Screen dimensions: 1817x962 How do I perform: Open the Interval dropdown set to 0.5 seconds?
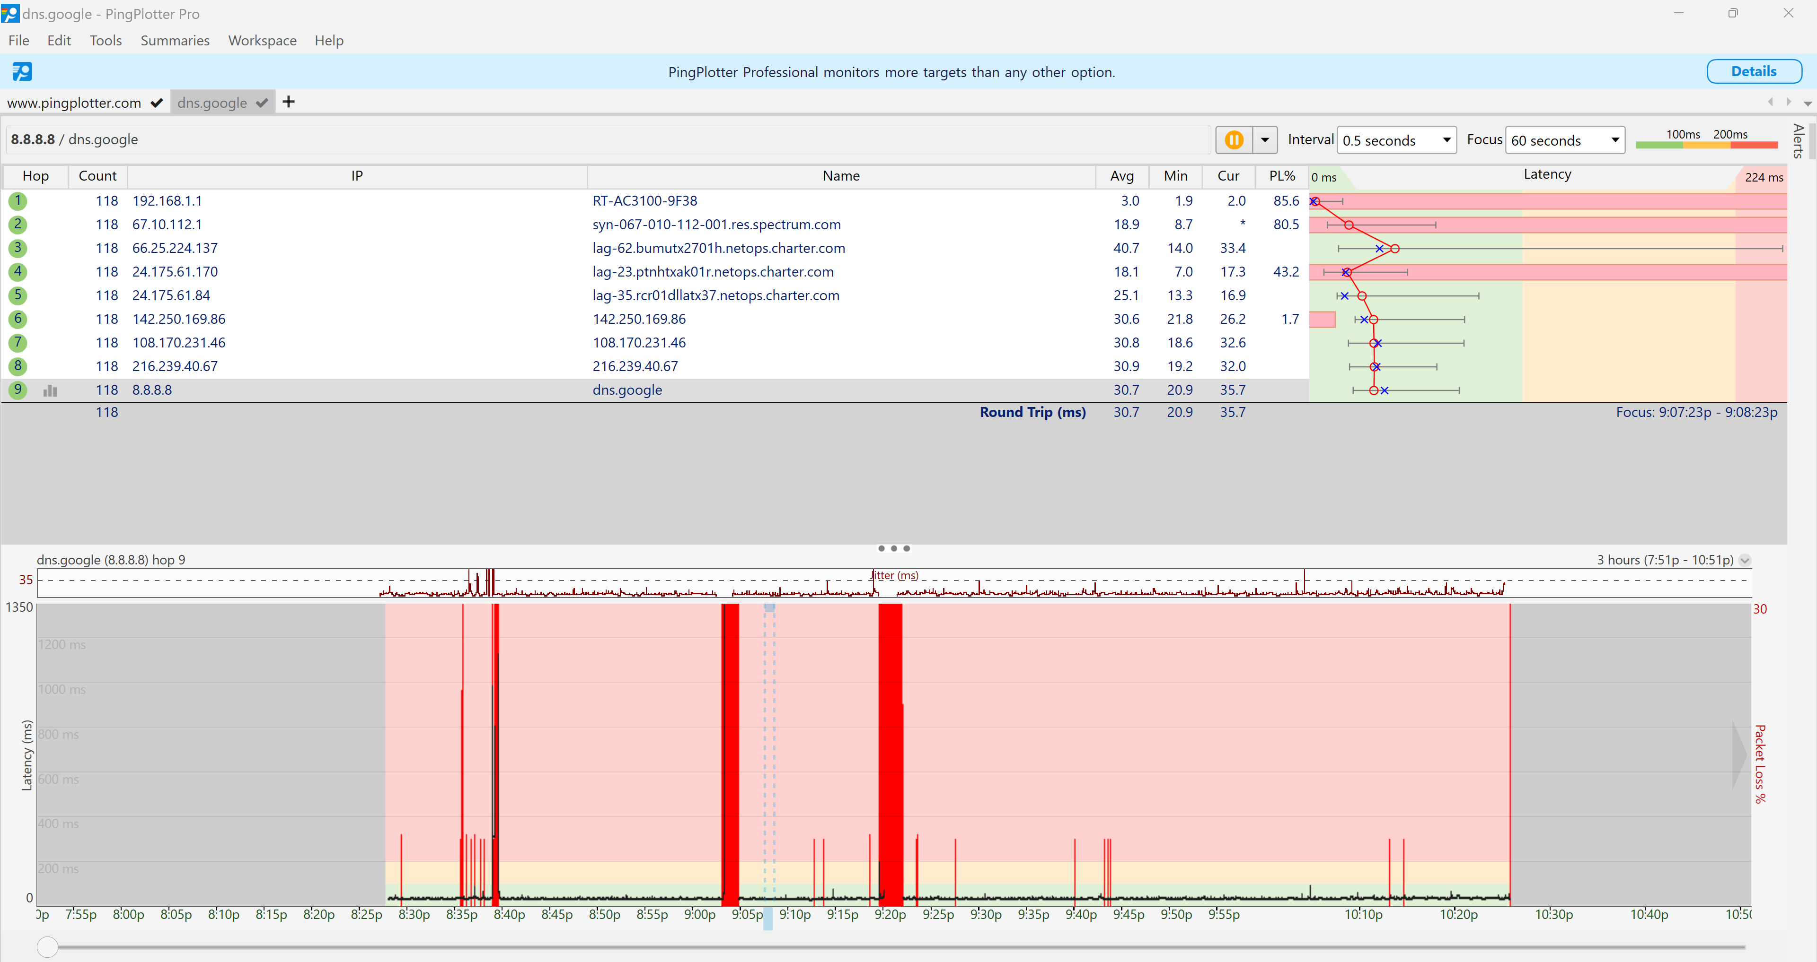click(1396, 140)
